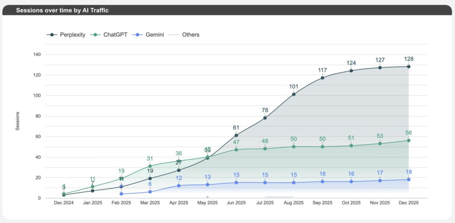
Task: Select Perplexity Jun 2025 data point (61)
Action: click(x=236, y=135)
